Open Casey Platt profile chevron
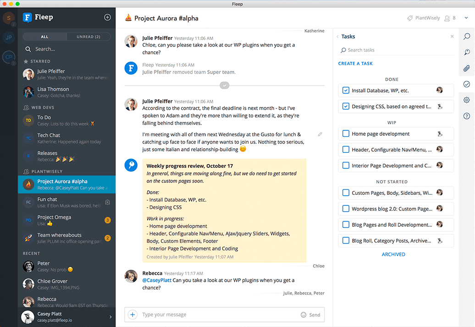This screenshot has height=327, width=475. click(110, 317)
